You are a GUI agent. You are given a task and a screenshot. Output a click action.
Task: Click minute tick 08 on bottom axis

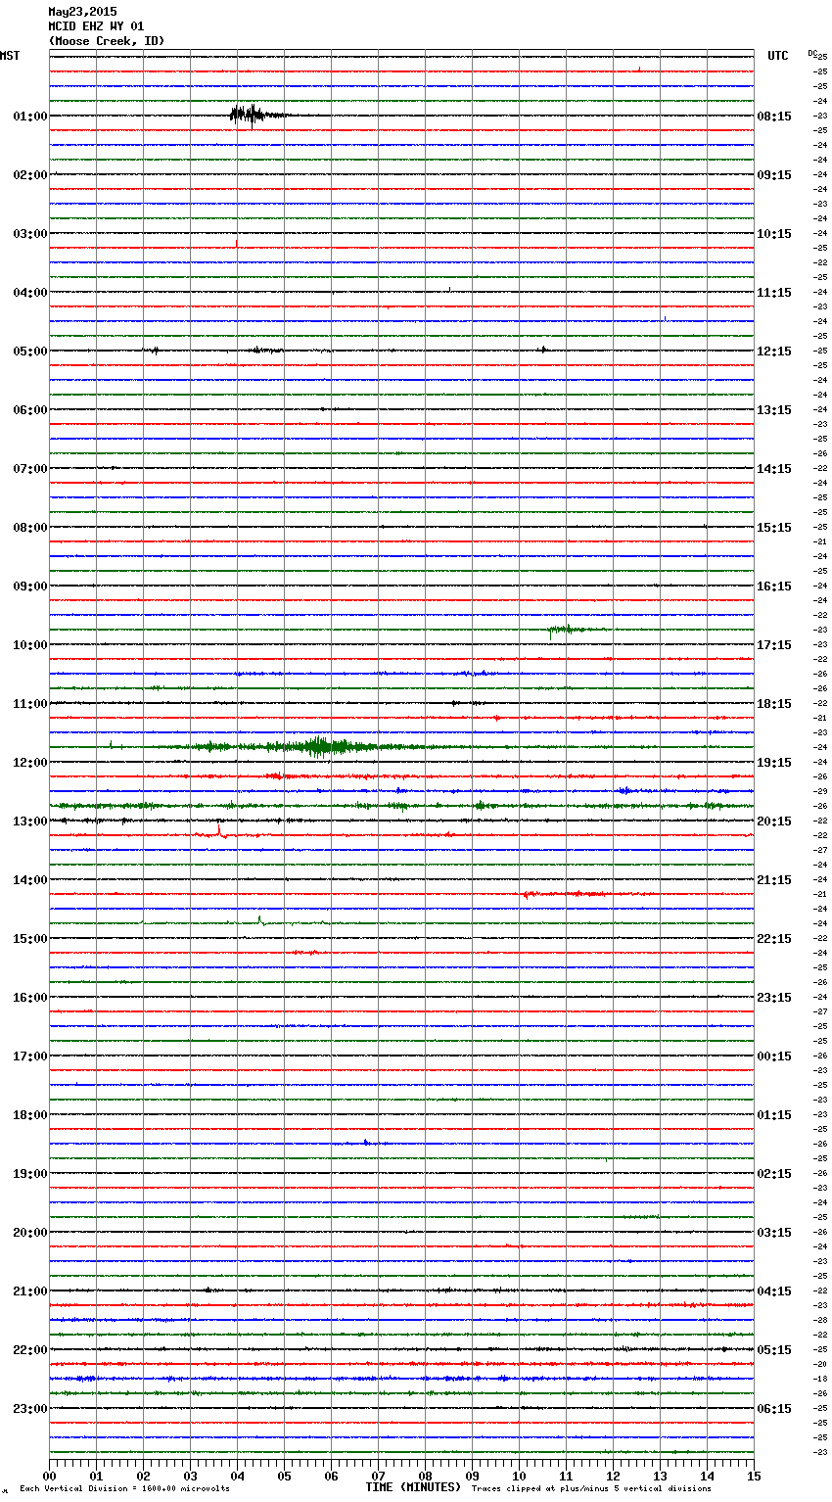coord(425,1476)
